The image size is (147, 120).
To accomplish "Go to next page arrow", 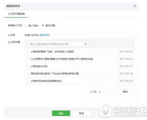I will point(100,92).
